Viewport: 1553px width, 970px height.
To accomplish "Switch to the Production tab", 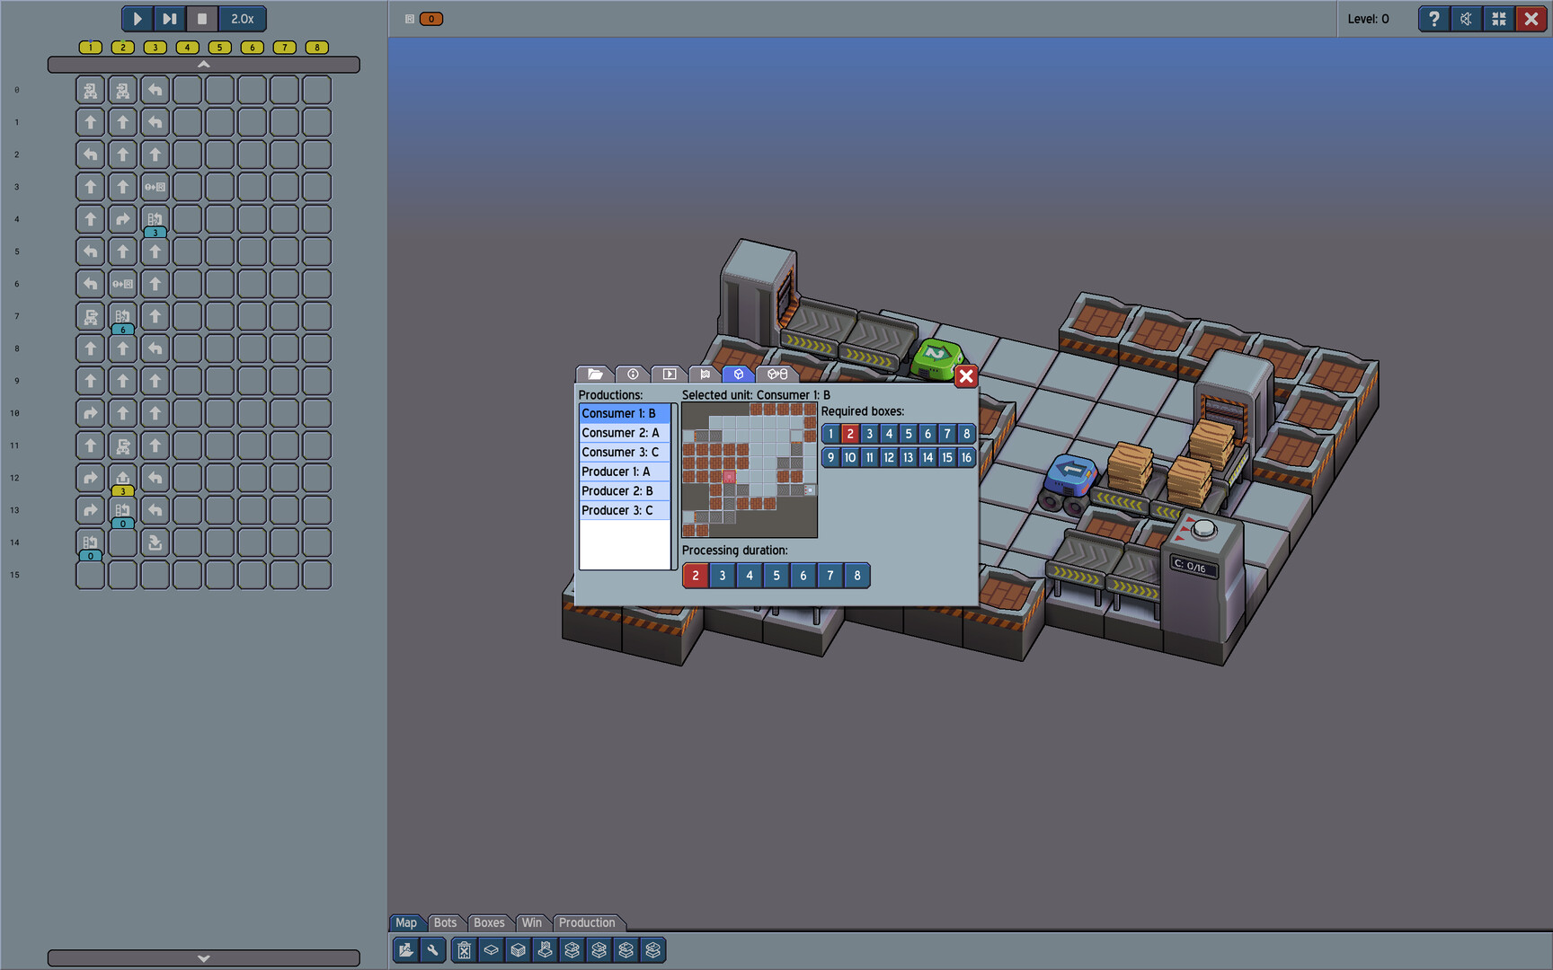I will [587, 922].
